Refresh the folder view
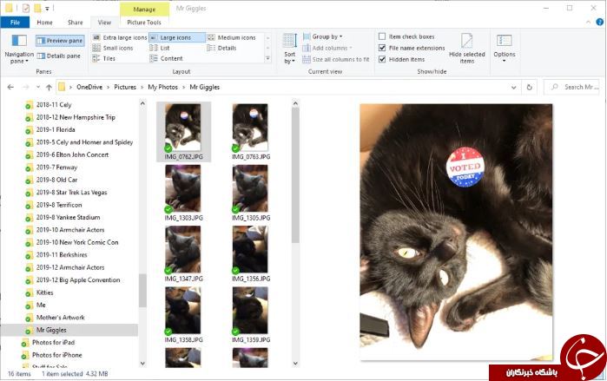 point(529,88)
